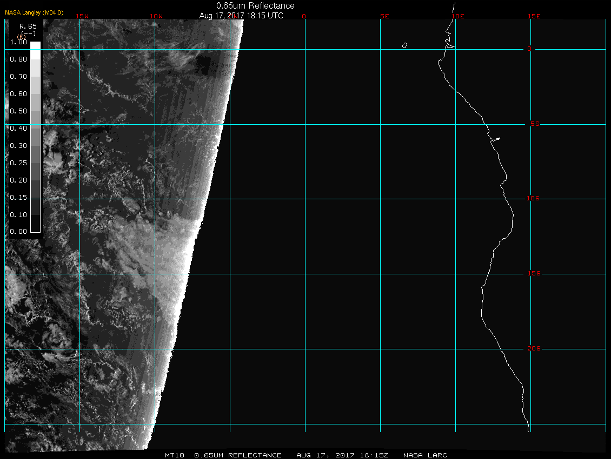Click the '20S' latitude label
The height and width of the screenshot is (459, 611).
(534, 348)
